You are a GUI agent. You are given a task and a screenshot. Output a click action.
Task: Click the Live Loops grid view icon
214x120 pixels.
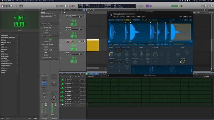84,10
